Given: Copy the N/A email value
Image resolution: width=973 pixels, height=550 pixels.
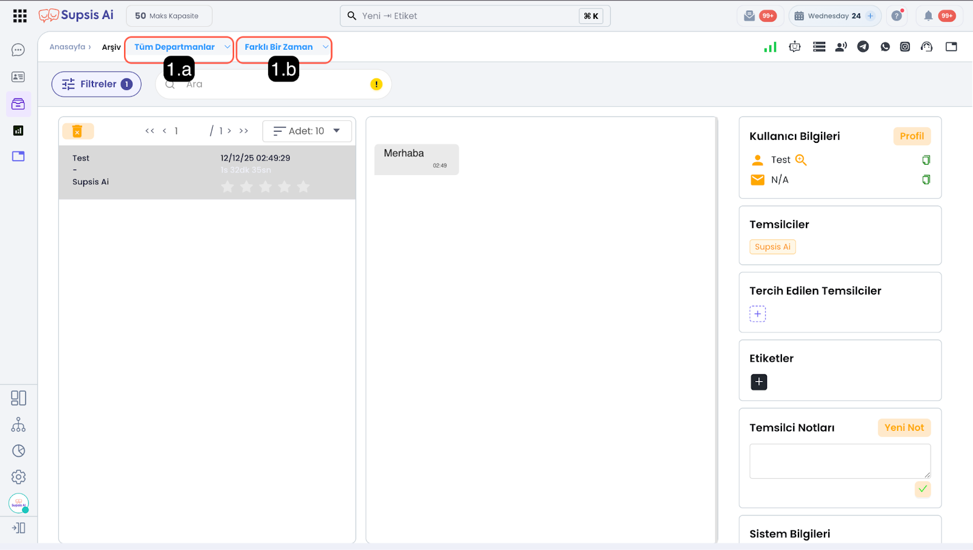Looking at the screenshot, I should 926,179.
